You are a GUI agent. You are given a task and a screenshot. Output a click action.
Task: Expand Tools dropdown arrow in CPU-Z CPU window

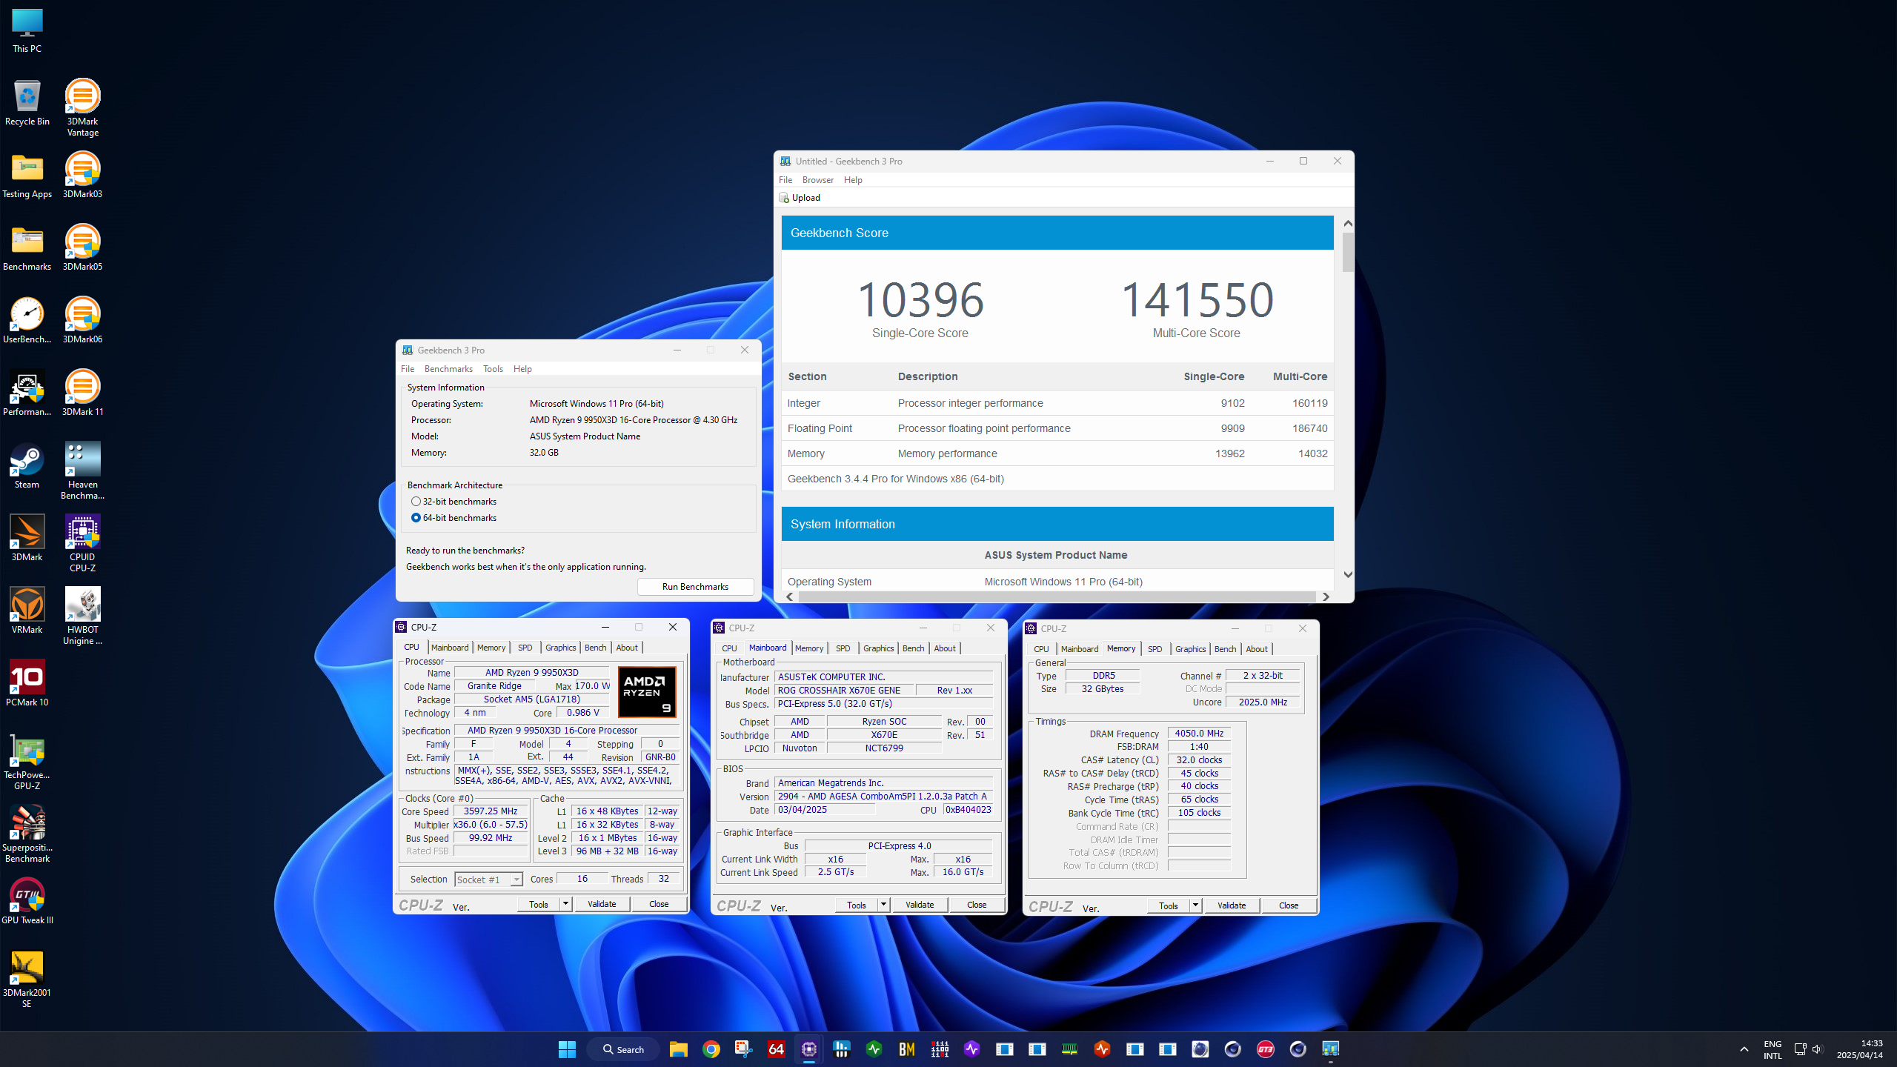(565, 904)
